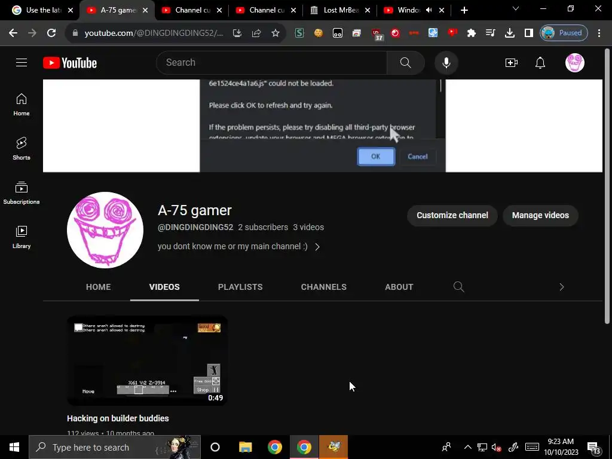Open the tab search chevron in the title bar
The image size is (612, 459).
click(x=516, y=8)
